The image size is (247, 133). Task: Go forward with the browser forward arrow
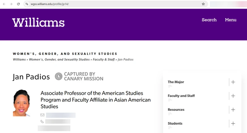click(11, 4)
